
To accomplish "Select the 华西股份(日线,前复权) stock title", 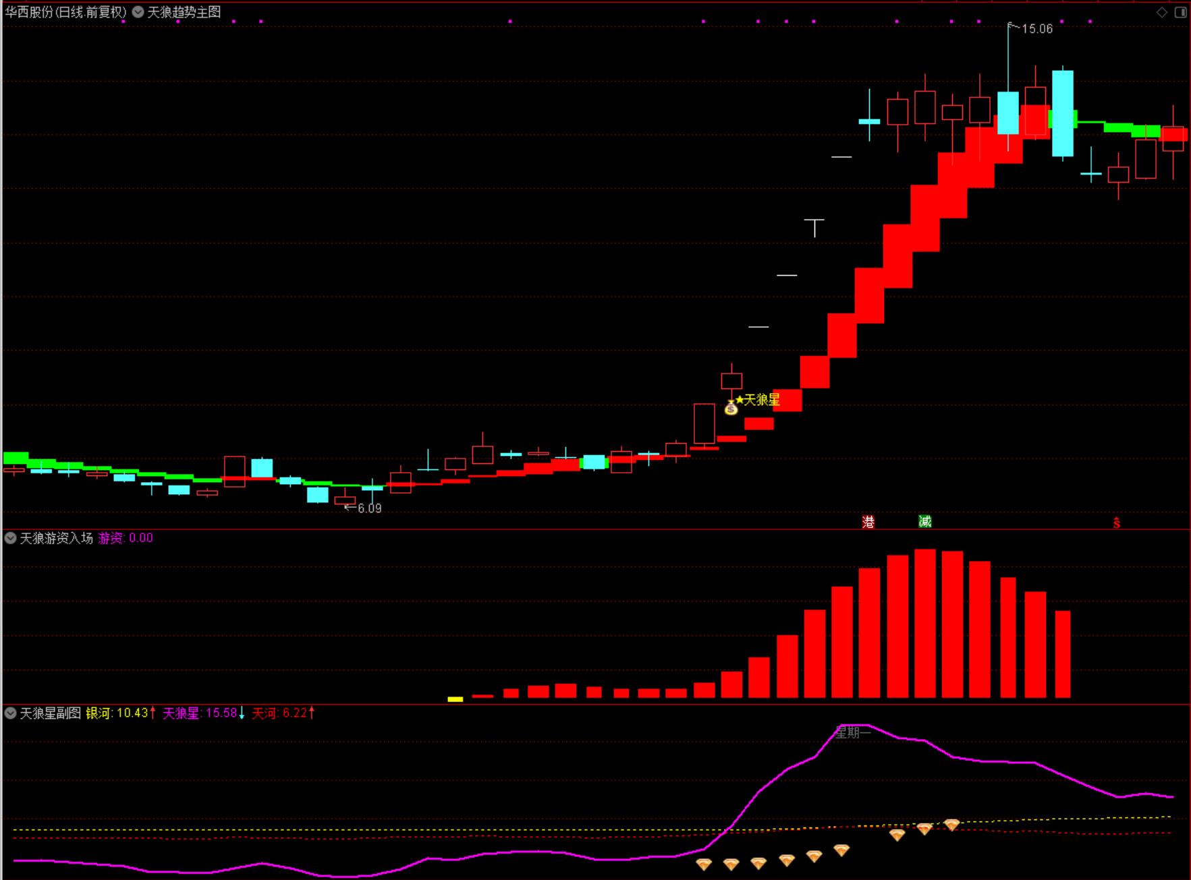I will 65,12.
